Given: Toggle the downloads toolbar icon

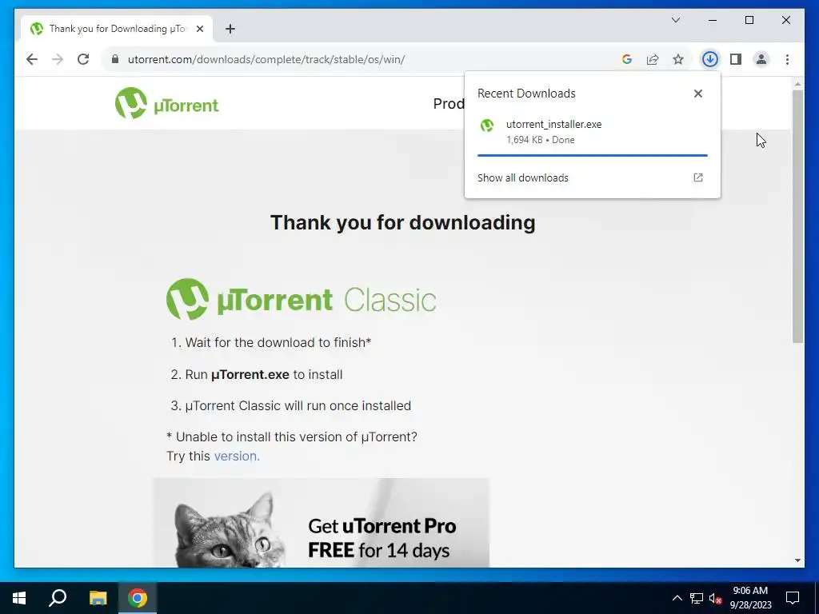Looking at the screenshot, I should point(709,59).
